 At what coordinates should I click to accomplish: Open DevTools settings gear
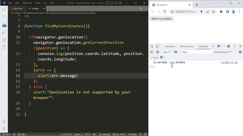pos(229,46)
